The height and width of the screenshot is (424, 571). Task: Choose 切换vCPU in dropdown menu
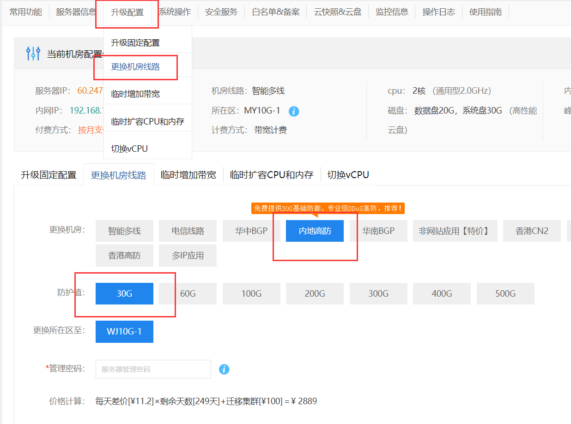pos(129,149)
